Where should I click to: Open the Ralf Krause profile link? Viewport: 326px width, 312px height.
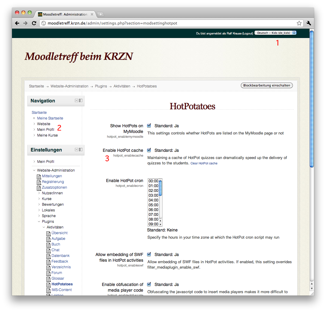[x=234, y=33]
